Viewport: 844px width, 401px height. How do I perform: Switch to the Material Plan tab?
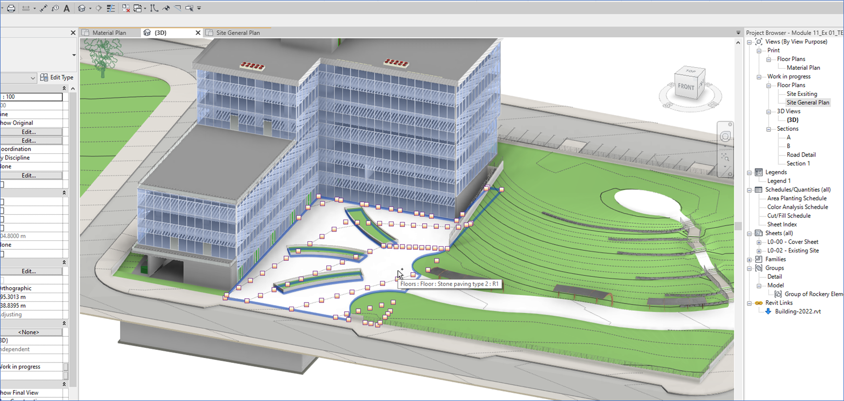(109, 33)
